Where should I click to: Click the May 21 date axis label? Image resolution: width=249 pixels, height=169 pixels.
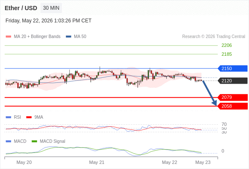[97, 162]
